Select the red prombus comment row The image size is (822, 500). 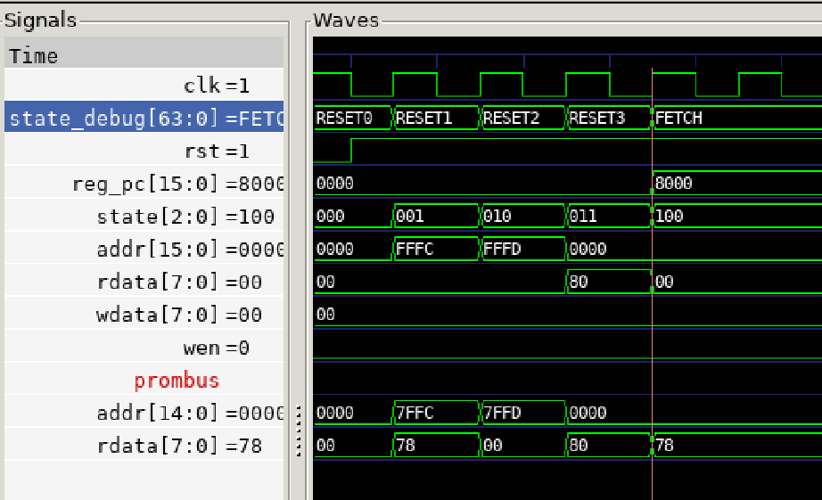(x=144, y=381)
